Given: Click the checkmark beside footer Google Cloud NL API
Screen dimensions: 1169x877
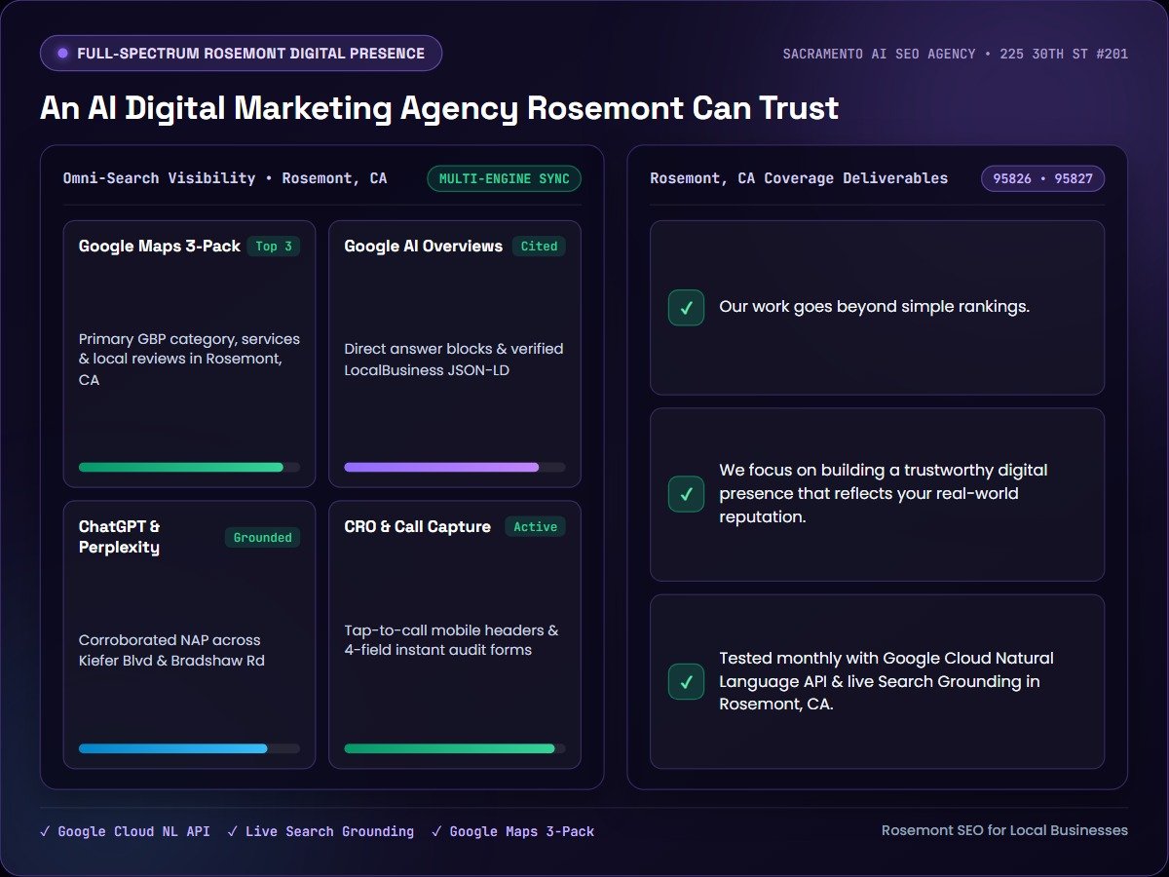Looking at the screenshot, I should tap(45, 831).
